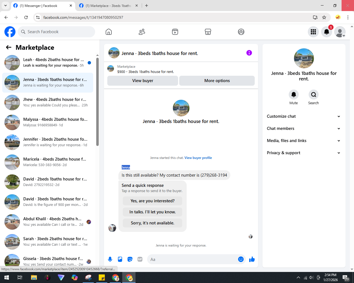Image resolution: width=354 pixels, height=283 pixels.
Task: Open Jennifer 3beds 2baths conversation
Action: (48, 142)
